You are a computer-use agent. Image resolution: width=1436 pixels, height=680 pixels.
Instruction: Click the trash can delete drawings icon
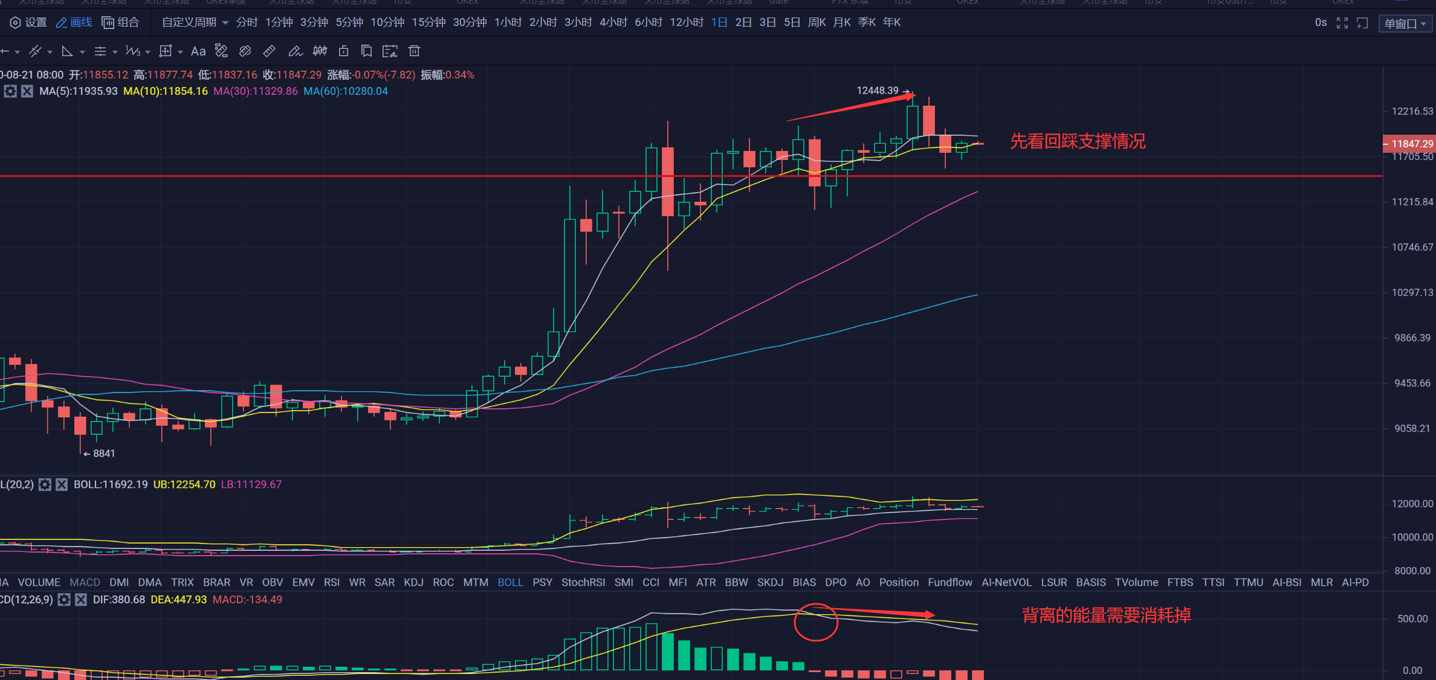(414, 51)
